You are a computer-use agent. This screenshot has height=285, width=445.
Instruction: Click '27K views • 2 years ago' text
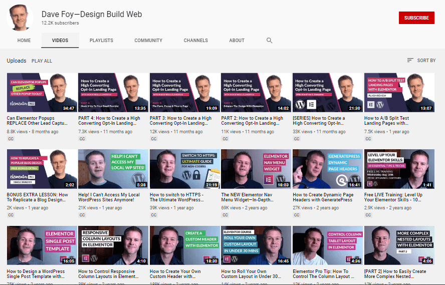[316, 207]
